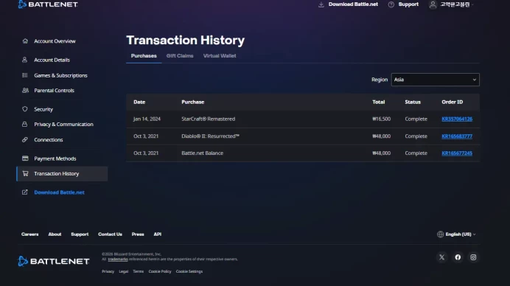Click the Terms footer link
Screen dimensions: 510x286
tap(139, 271)
